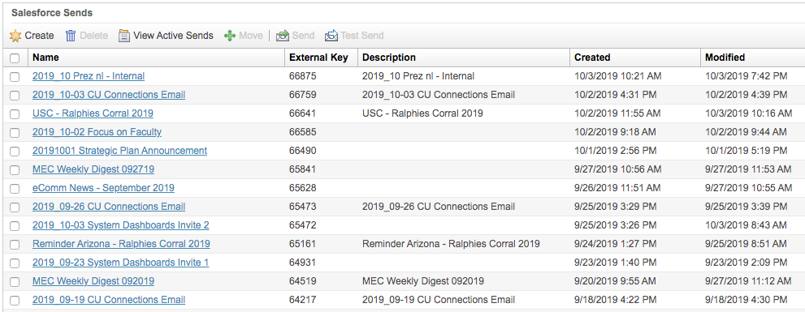Open Reminder Arizona - Ralphies Corral 2019 link

121,244
